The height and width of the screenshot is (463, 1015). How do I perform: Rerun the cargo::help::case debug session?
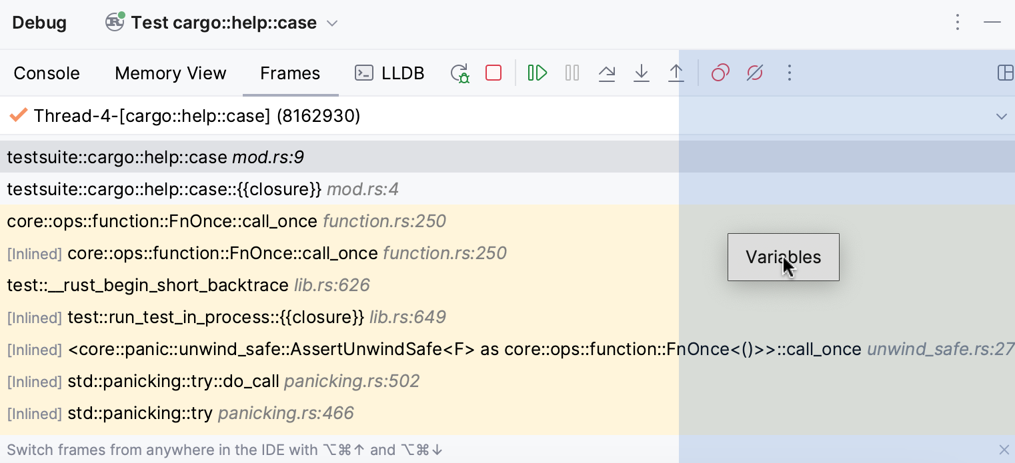[x=459, y=73]
